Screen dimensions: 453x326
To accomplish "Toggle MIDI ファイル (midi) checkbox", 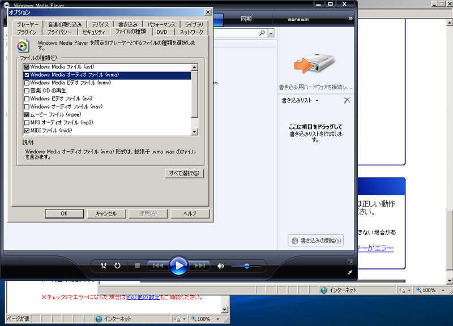I will click(x=27, y=131).
